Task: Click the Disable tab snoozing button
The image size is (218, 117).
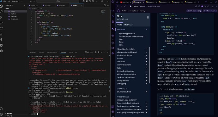Action: tap(194, 11)
